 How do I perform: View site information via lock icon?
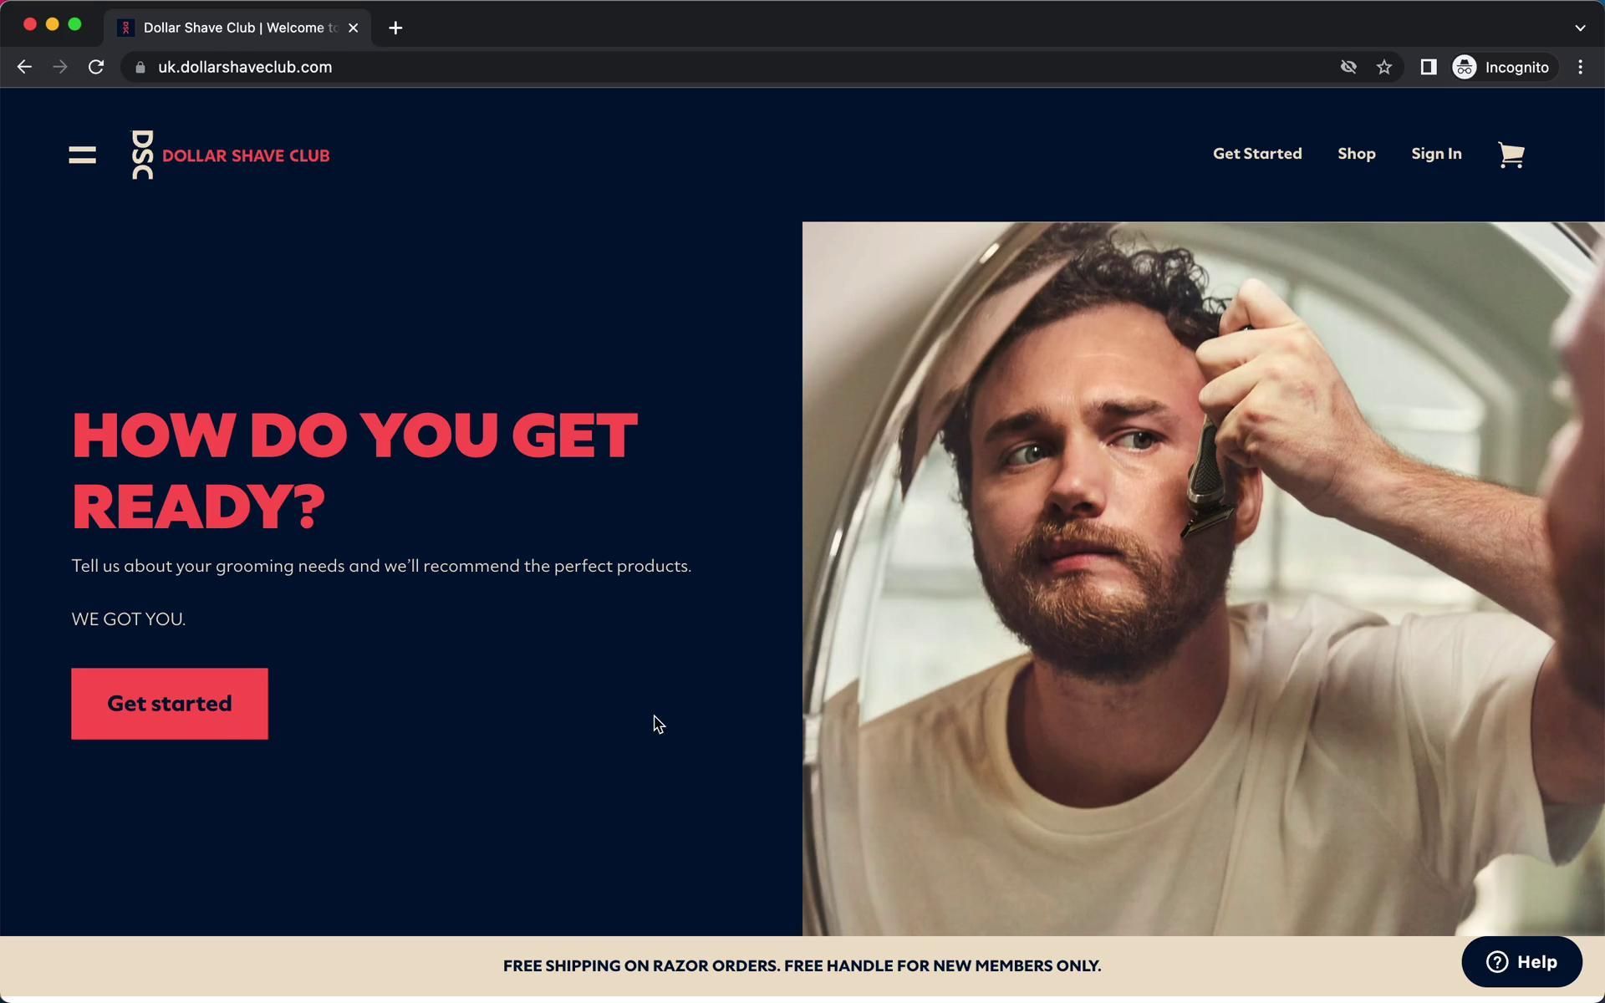140,68
